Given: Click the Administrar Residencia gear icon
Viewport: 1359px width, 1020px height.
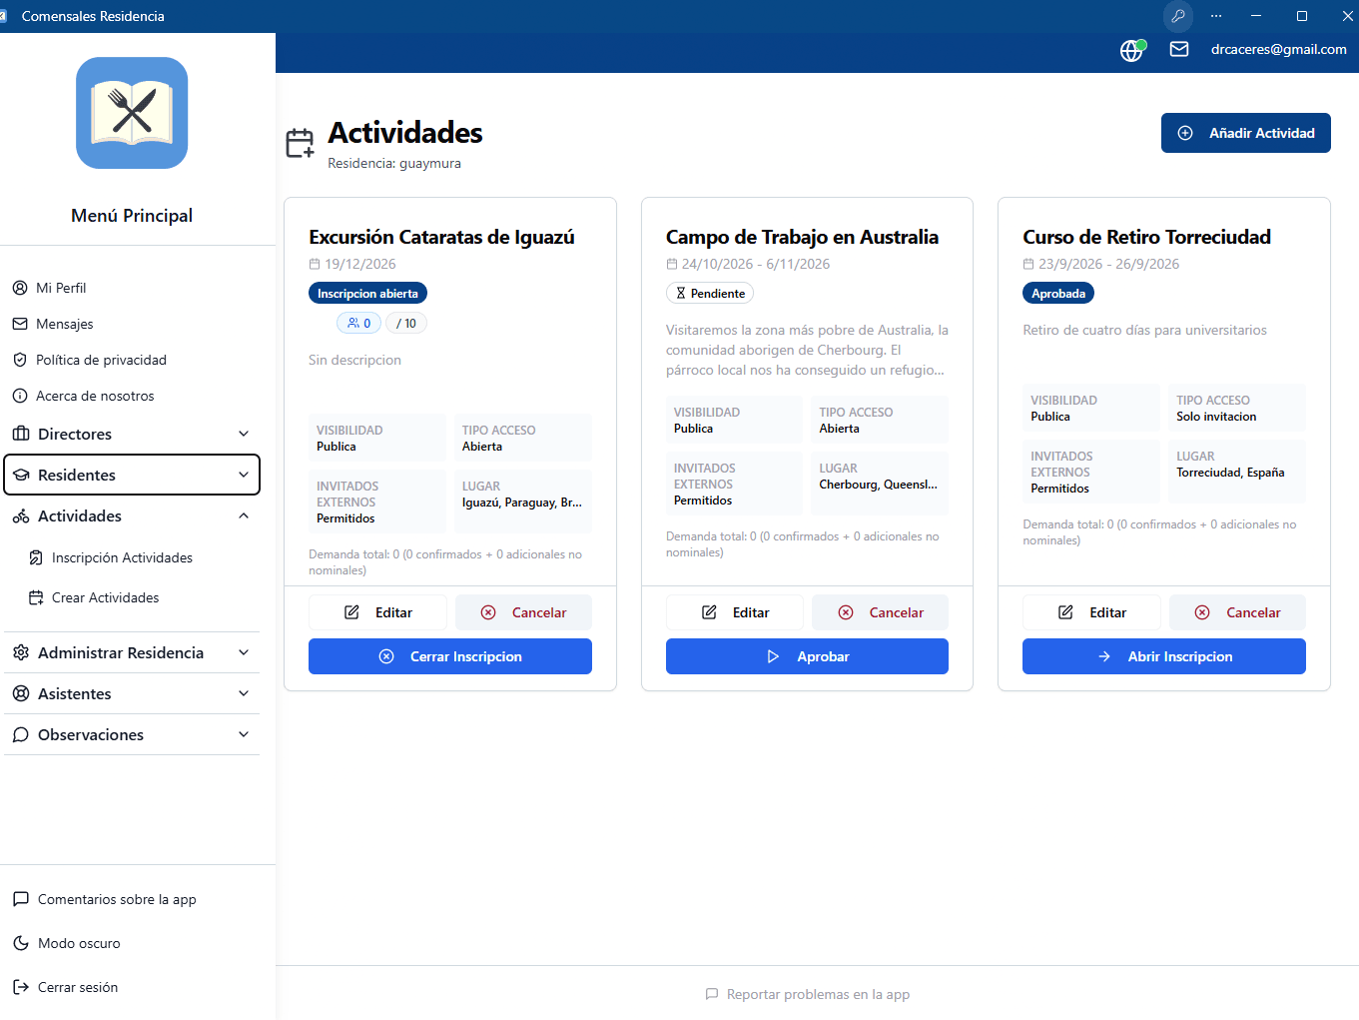Looking at the screenshot, I should click(x=21, y=652).
